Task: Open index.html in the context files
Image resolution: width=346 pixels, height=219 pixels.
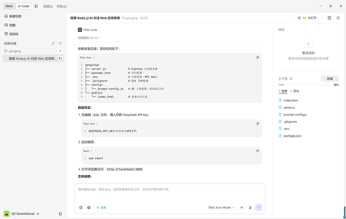Action: (x=291, y=100)
